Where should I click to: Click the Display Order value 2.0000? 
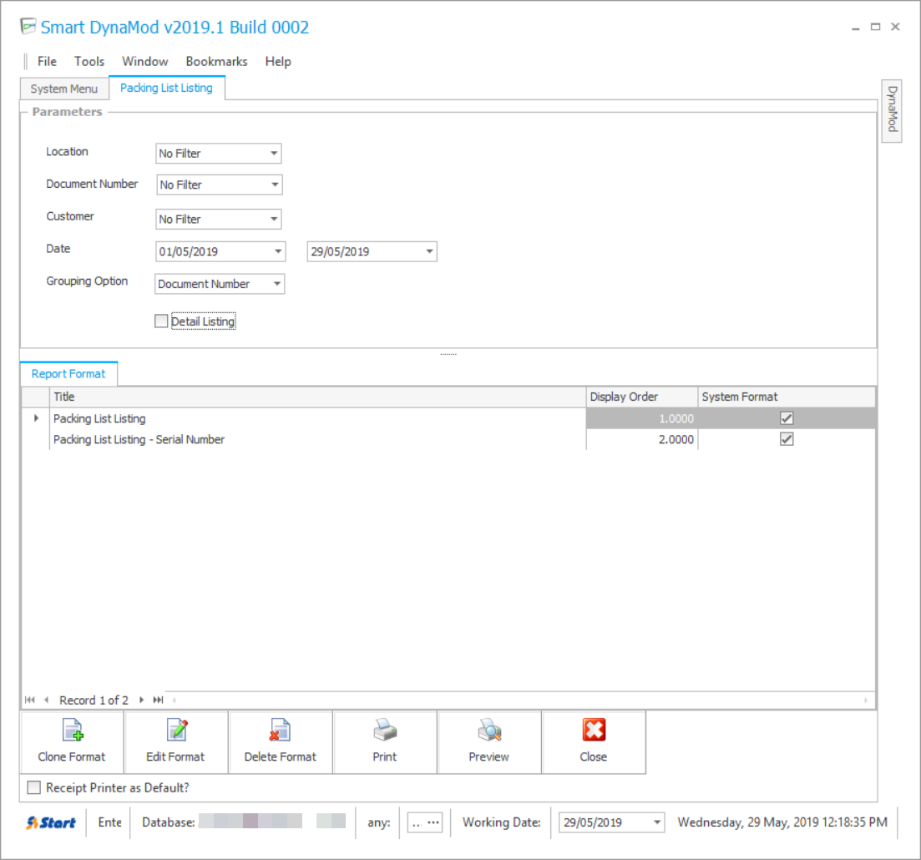point(676,439)
